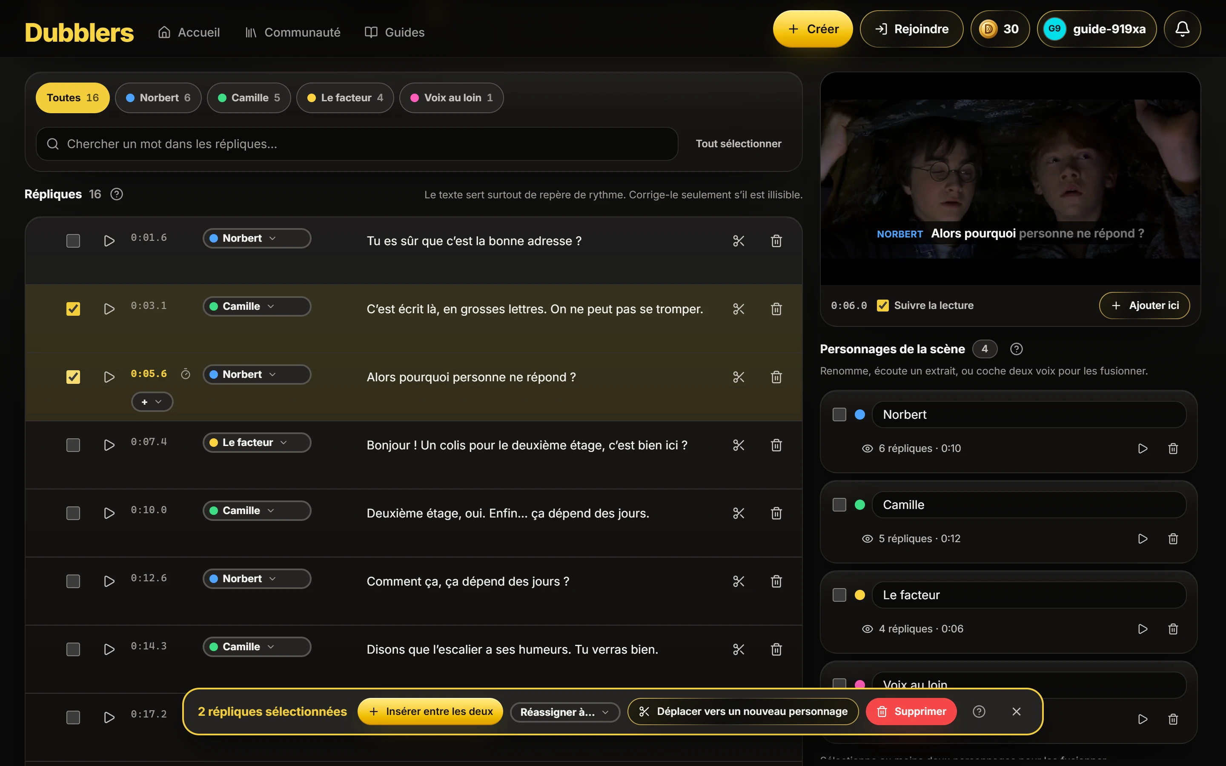Open speaker dropdown on 0:01.6 line

(257, 238)
